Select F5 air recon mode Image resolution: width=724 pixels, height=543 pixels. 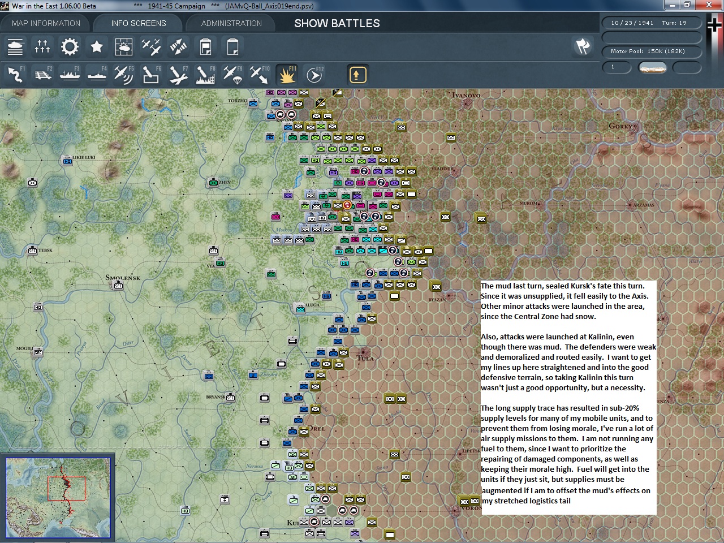coord(124,74)
